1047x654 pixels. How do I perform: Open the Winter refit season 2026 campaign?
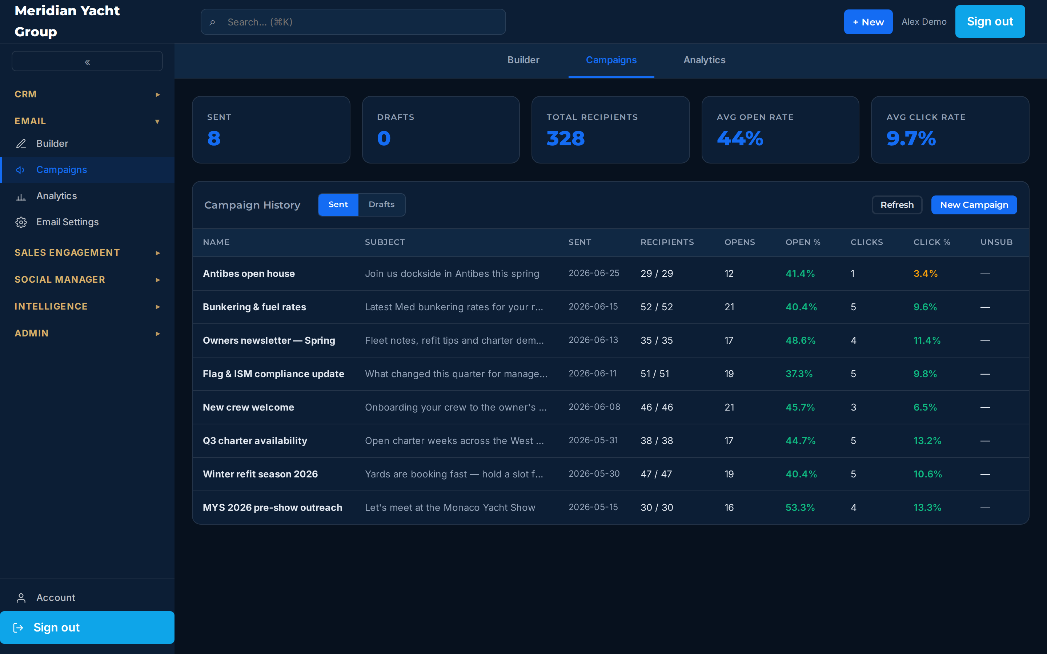pos(260,475)
